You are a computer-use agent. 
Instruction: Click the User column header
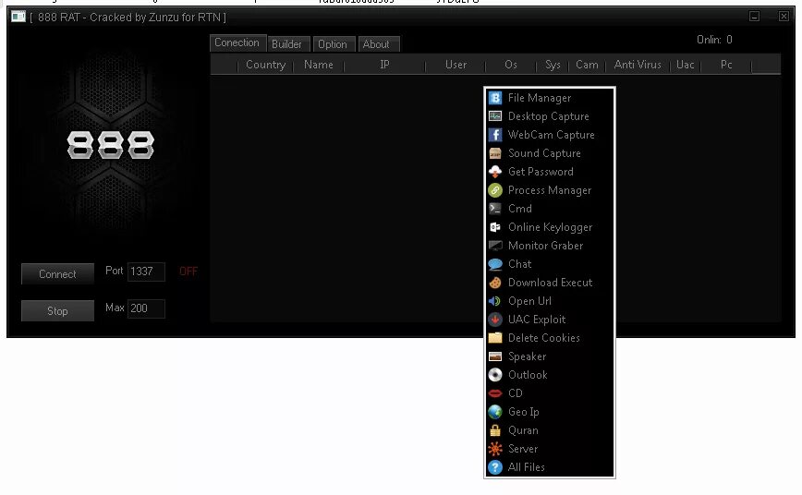pos(456,65)
